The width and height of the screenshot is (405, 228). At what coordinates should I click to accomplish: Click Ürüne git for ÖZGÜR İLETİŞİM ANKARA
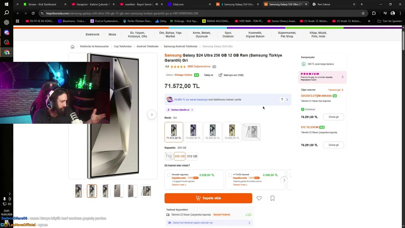pos(333,117)
